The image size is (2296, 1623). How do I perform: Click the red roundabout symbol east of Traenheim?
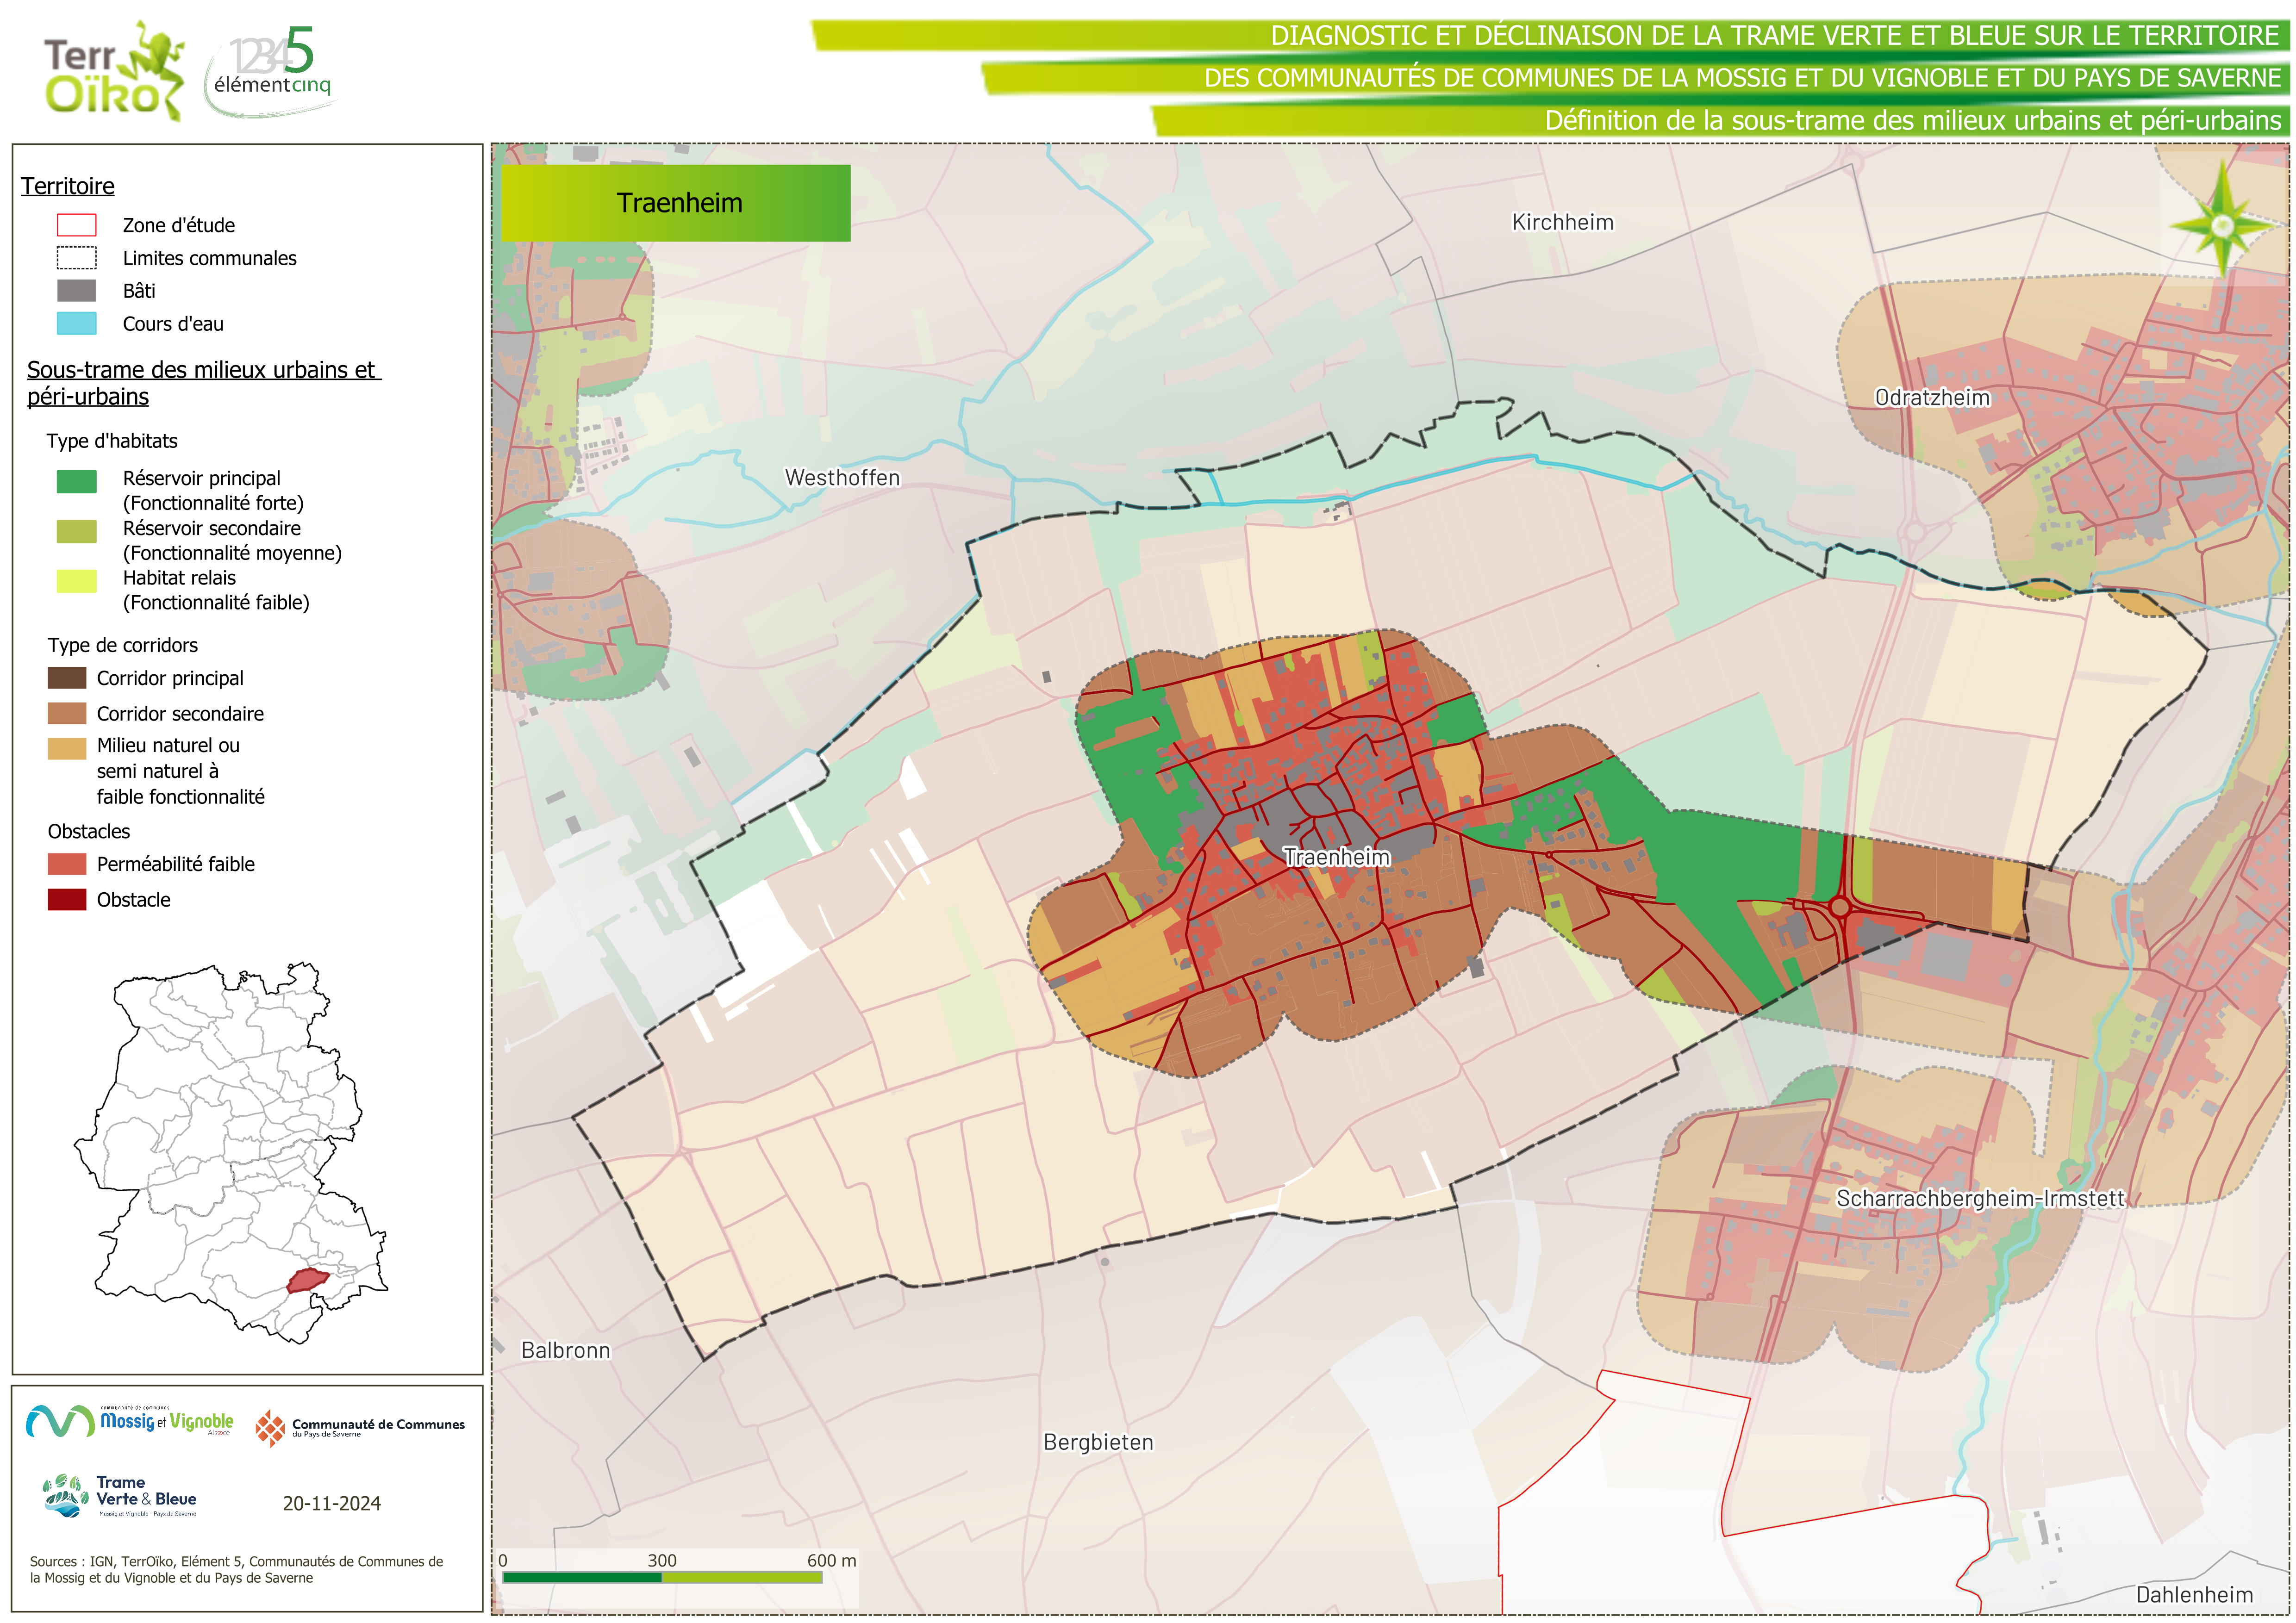(x=1839, y=907)
